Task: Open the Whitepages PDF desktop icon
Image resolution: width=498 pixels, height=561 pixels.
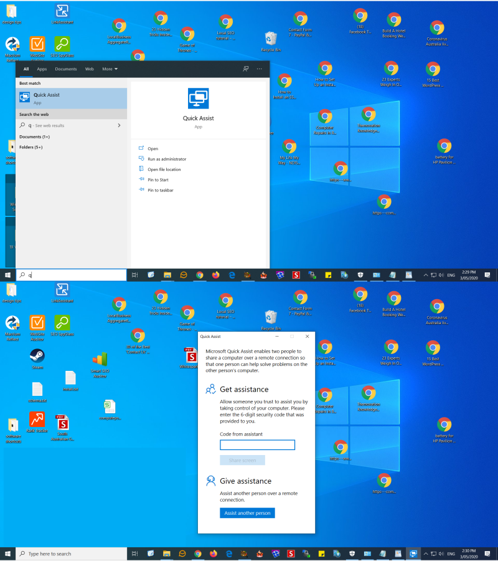Action: point(190,358)
